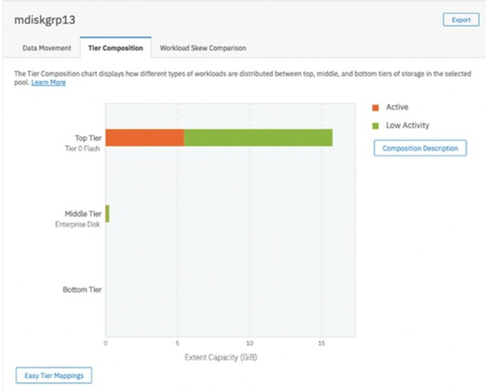Click the orange Active legend swatch

point(376,107)
